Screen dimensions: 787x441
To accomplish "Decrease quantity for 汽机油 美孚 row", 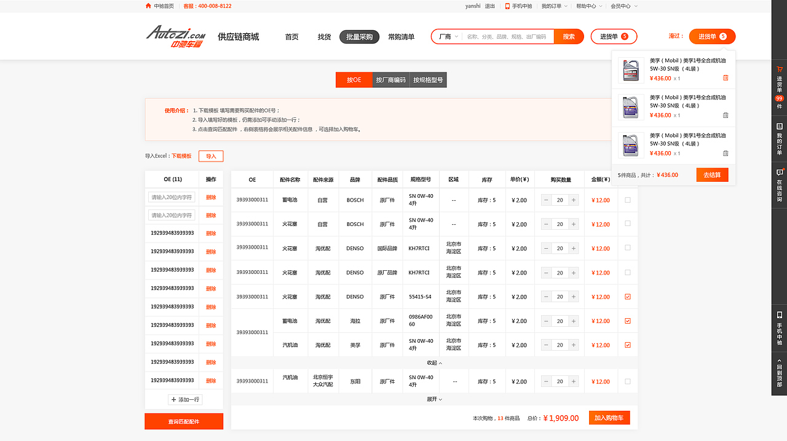I will [546, 345].
